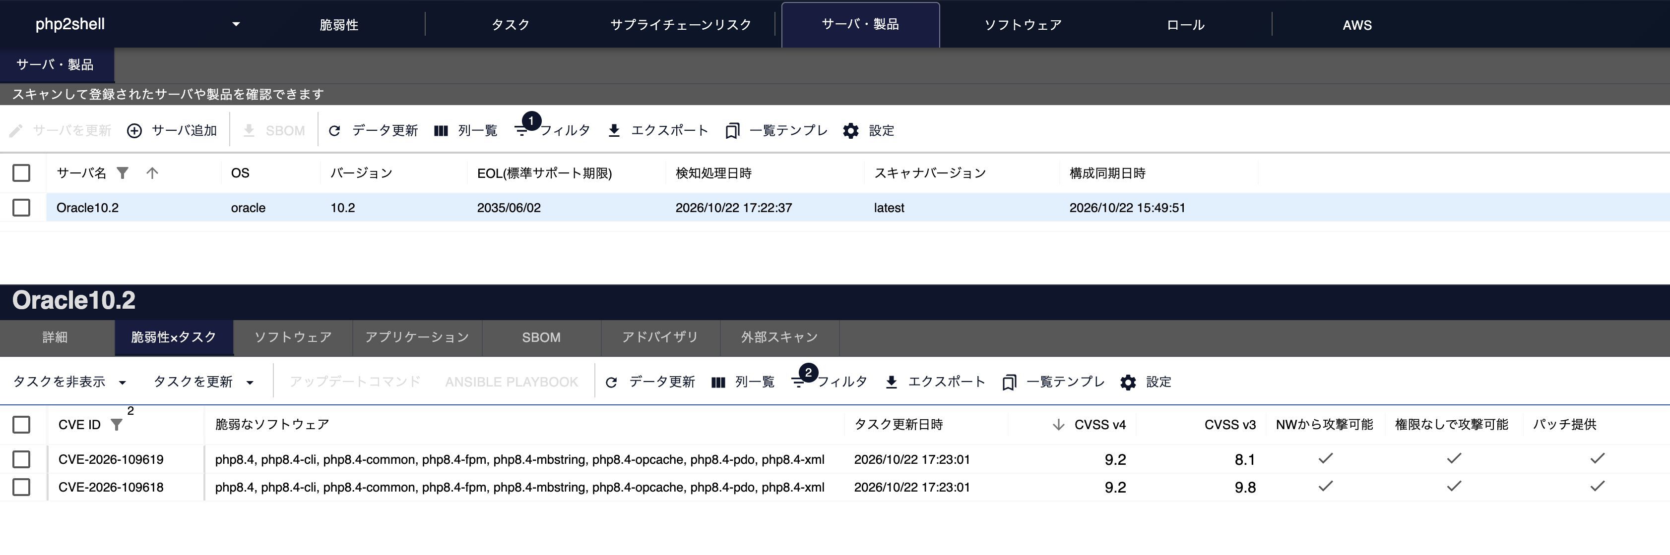This screenshot has width=1670, height=555.
Task: Toggle the select-all checkbox in the server table header
Action: [x=21, y=173]
